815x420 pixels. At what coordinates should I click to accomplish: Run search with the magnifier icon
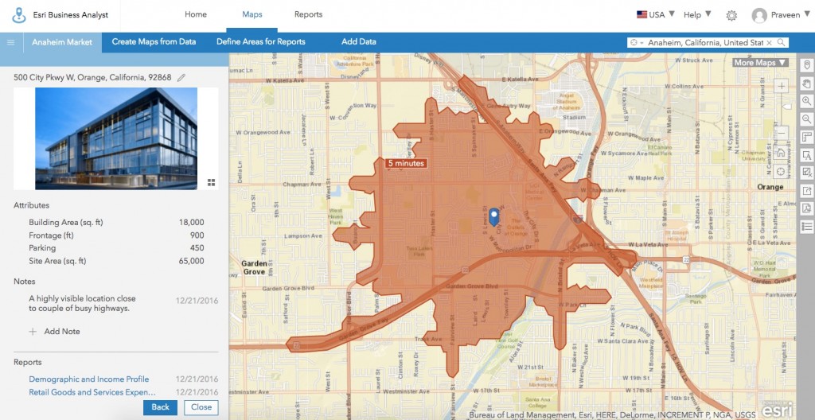(x=781, y=43)
